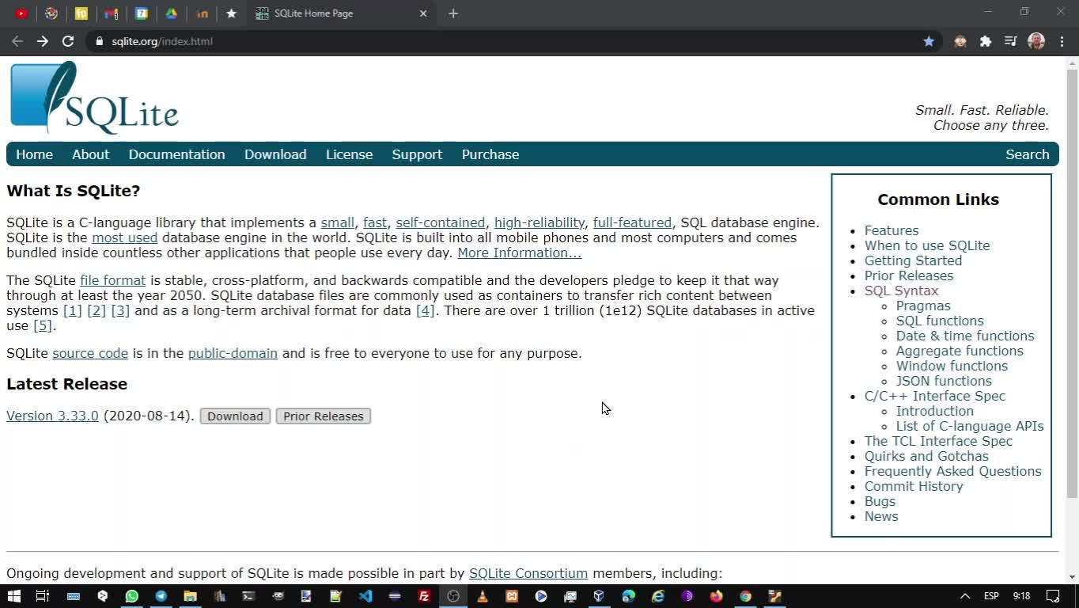This screenshot has height=608, width=1079.
Task: Open the Frequently Asked Questions link
Action: click(953, 471)
